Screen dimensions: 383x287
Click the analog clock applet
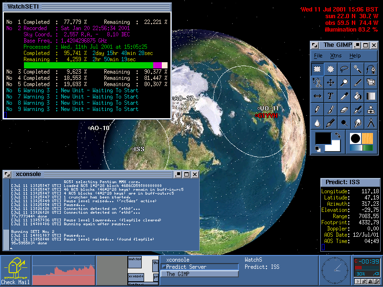coord(334,270)
